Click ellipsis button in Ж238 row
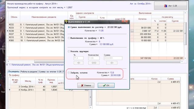The image size is (194, 109). (132, 31)
